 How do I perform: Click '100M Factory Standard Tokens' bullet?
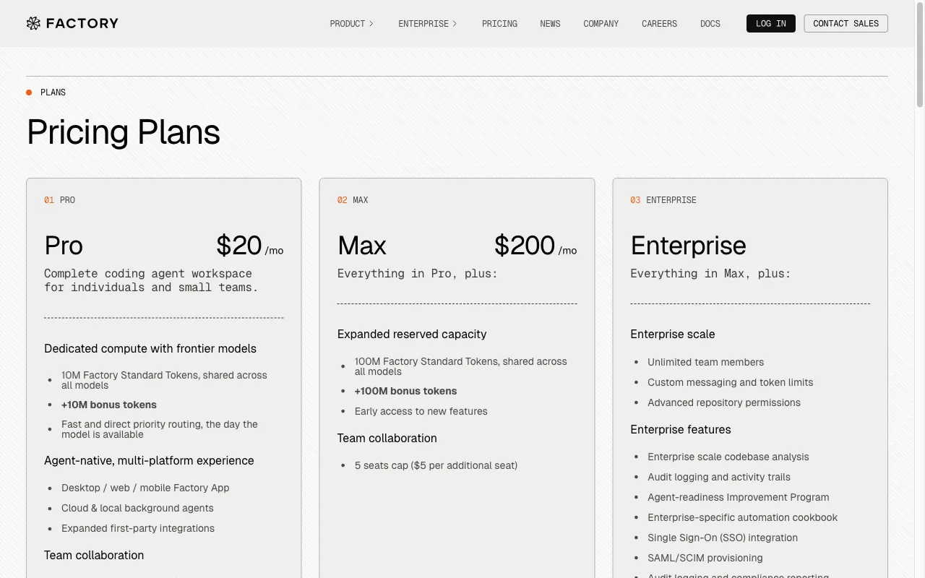[x=461, y=366]
